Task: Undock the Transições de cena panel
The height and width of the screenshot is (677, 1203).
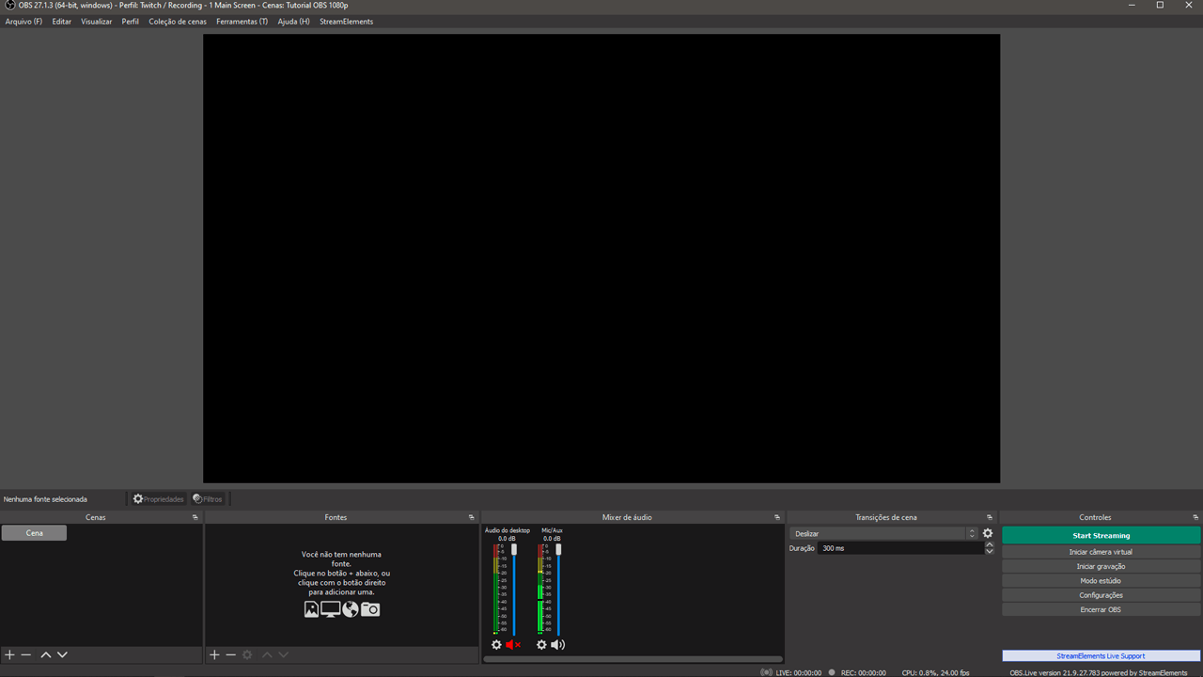Action: point(990,517)
